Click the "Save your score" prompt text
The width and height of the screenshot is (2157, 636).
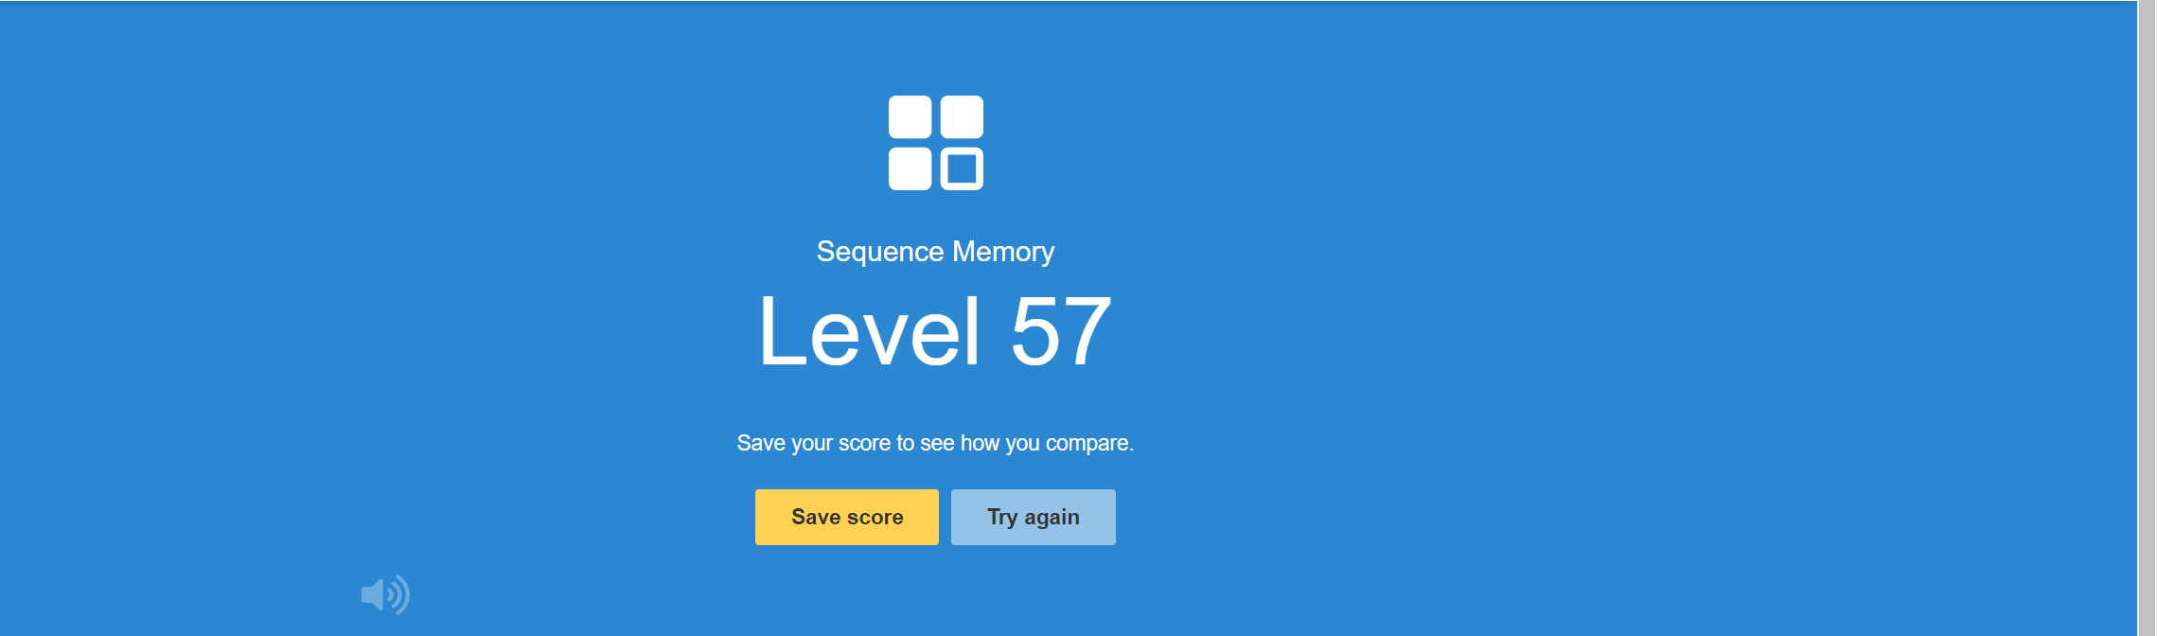pyautogui.click(x=935, y=443)
